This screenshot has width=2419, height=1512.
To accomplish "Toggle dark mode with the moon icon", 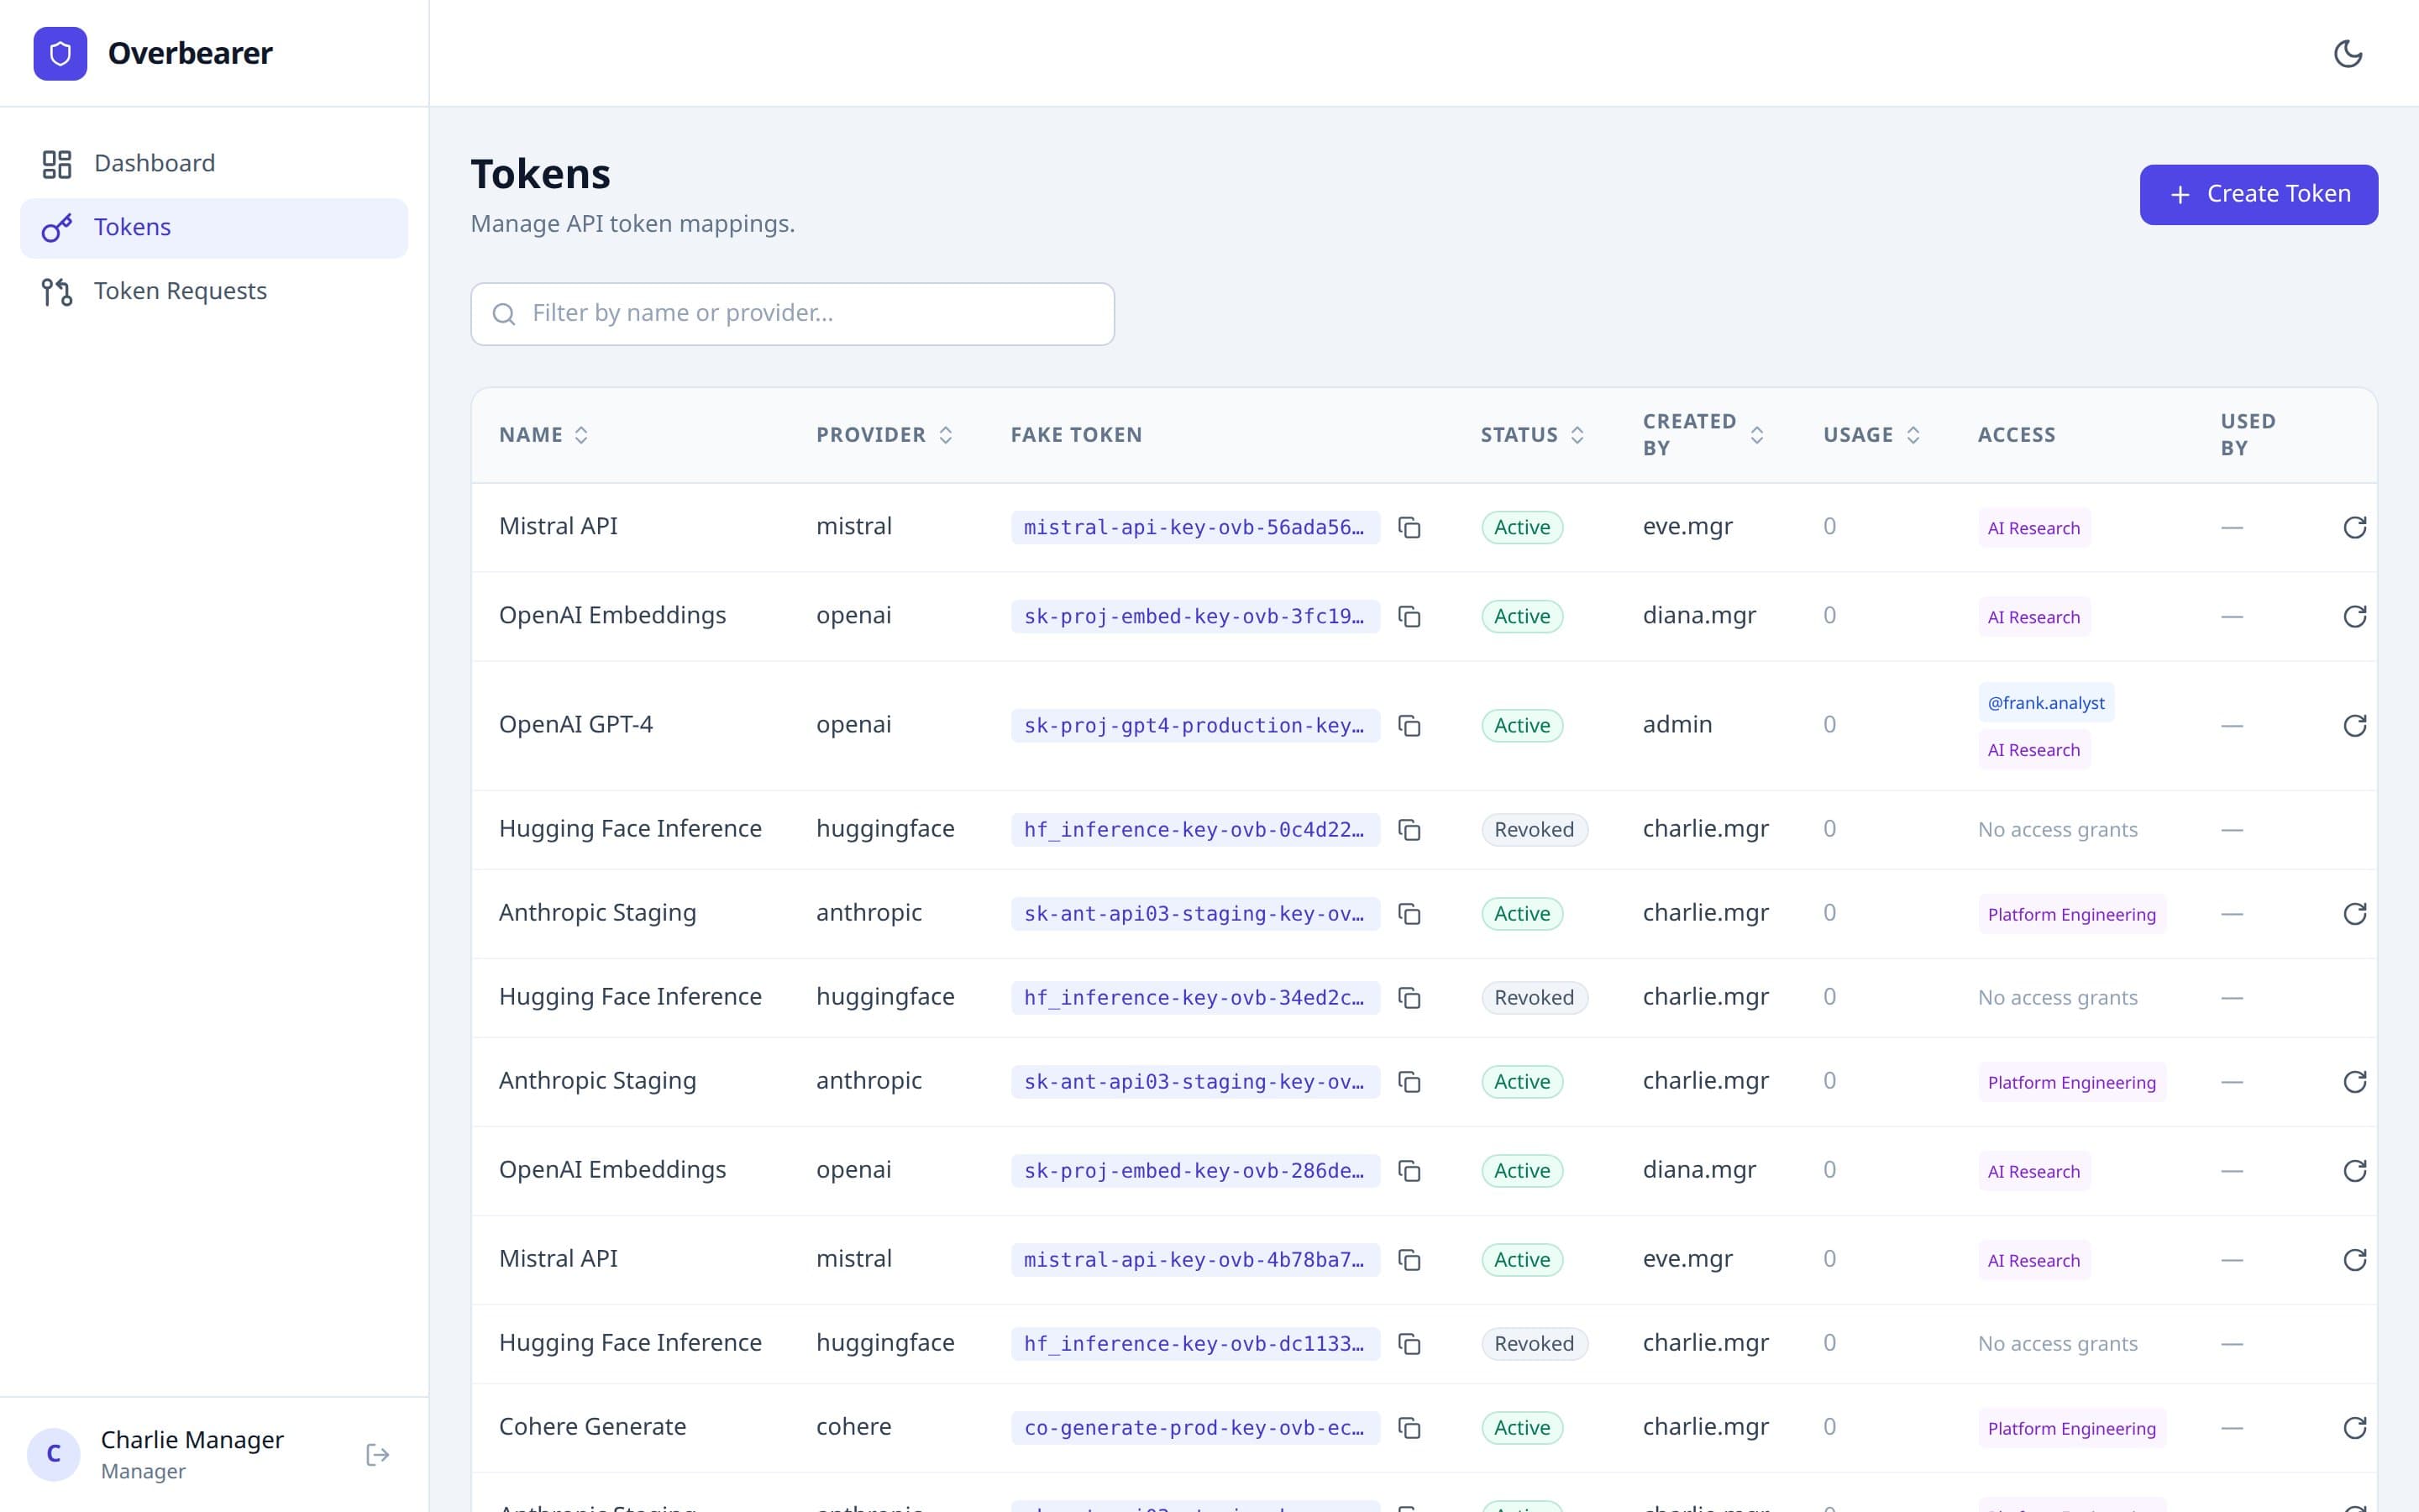I will pyautogui.click(x=2350, y=54).
